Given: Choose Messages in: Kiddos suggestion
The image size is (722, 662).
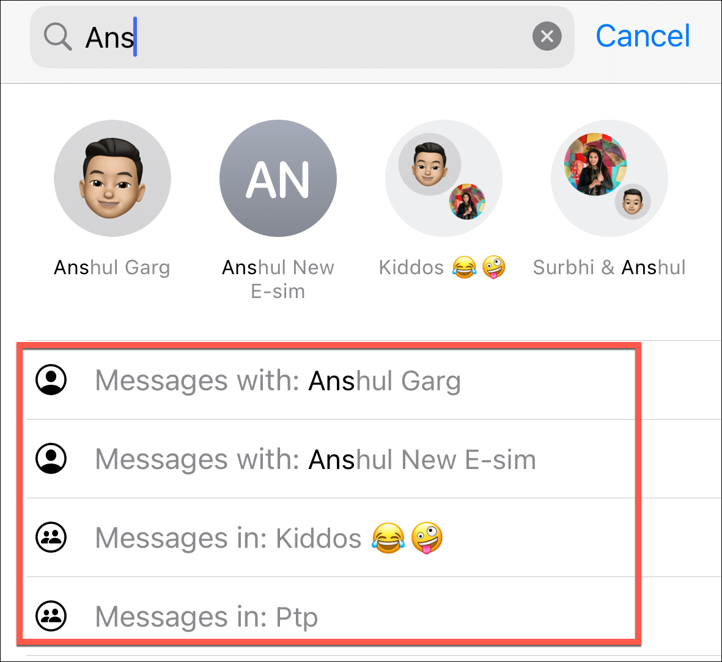Looking at the screenshot, I should [331, 538].
